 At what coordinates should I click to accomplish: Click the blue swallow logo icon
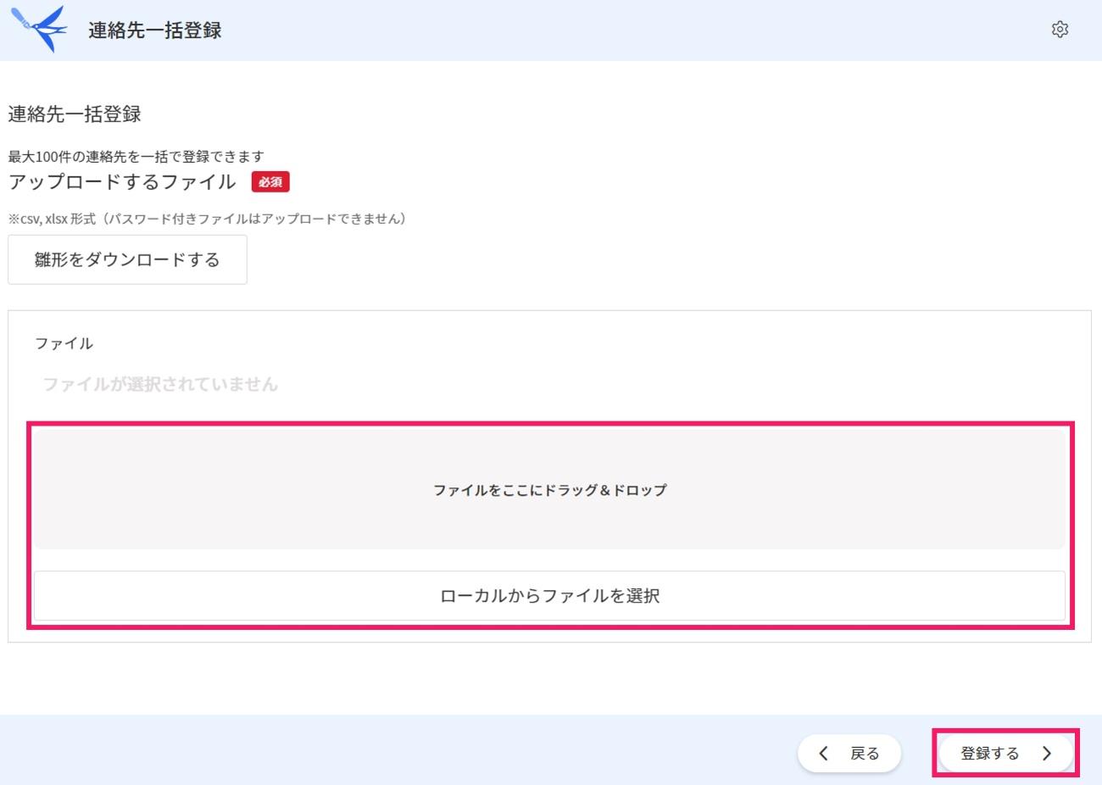pos(39,28)
